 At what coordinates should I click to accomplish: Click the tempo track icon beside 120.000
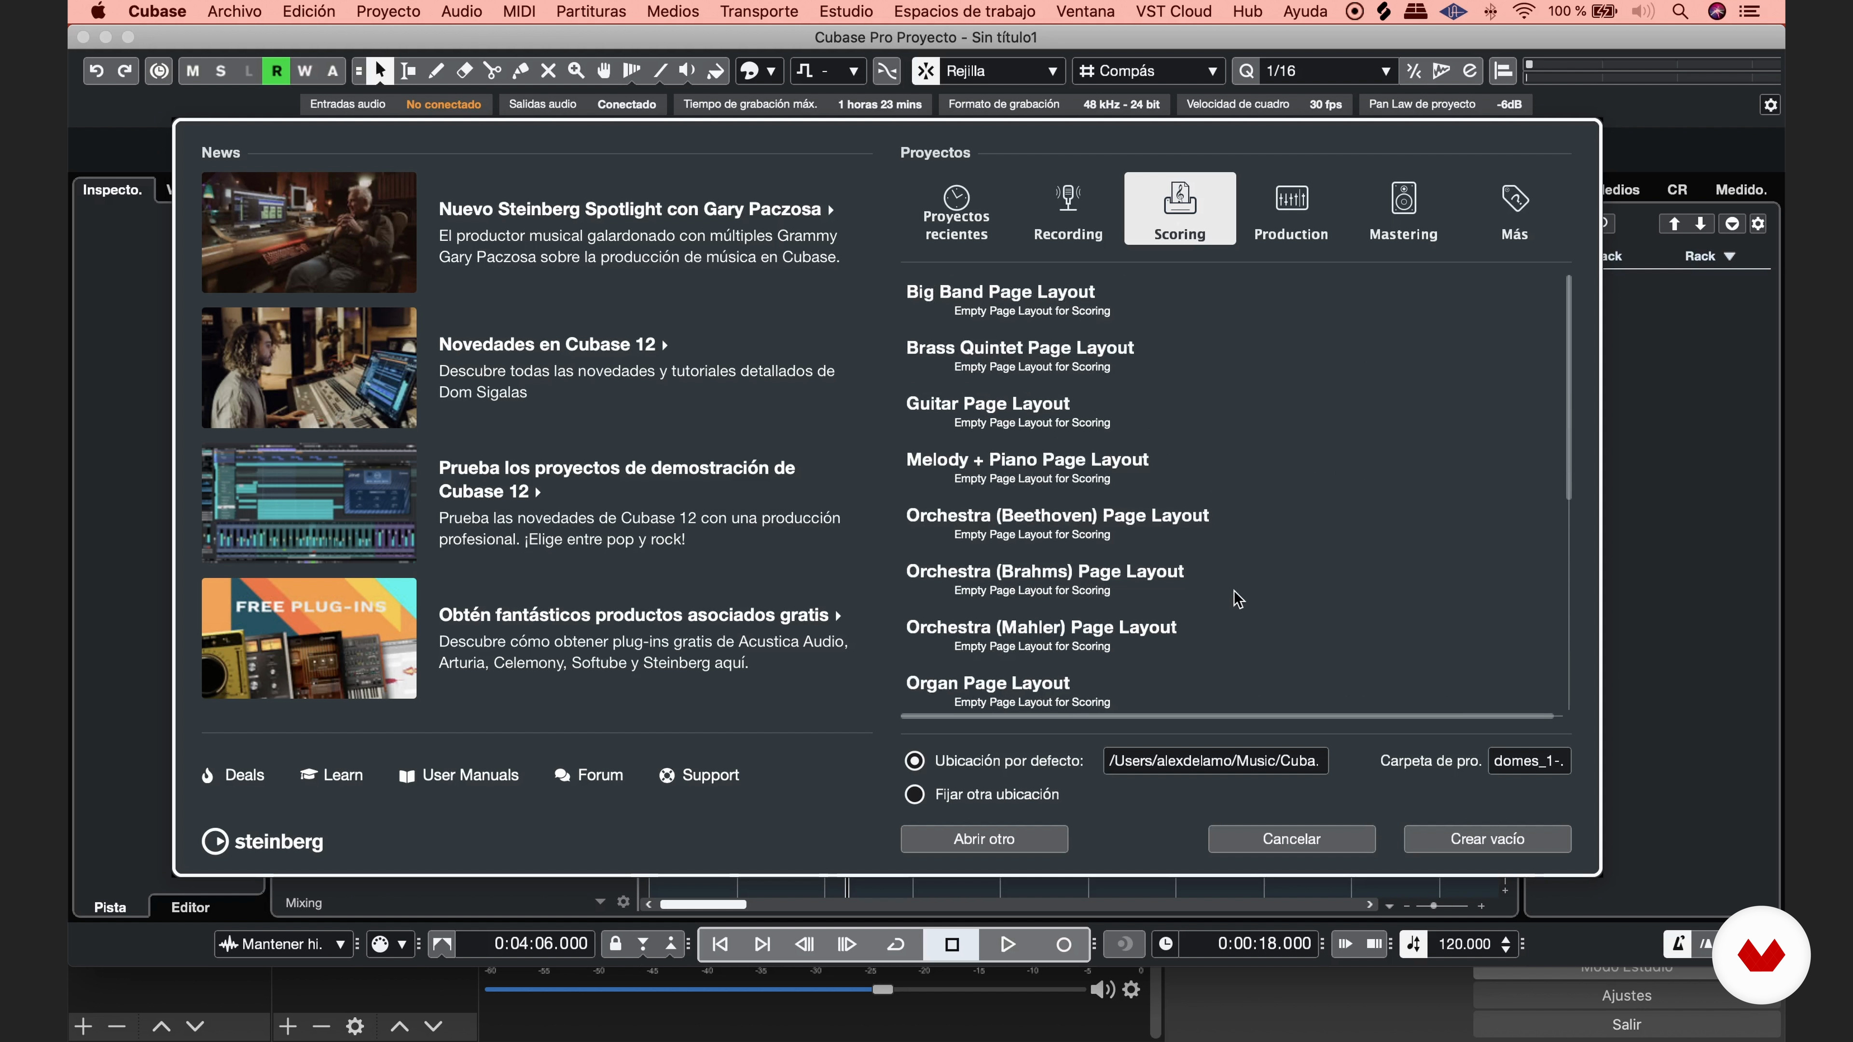click(x=1413, y=944)
